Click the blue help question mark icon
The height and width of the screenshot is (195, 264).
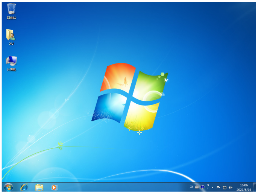click(202, 187)
